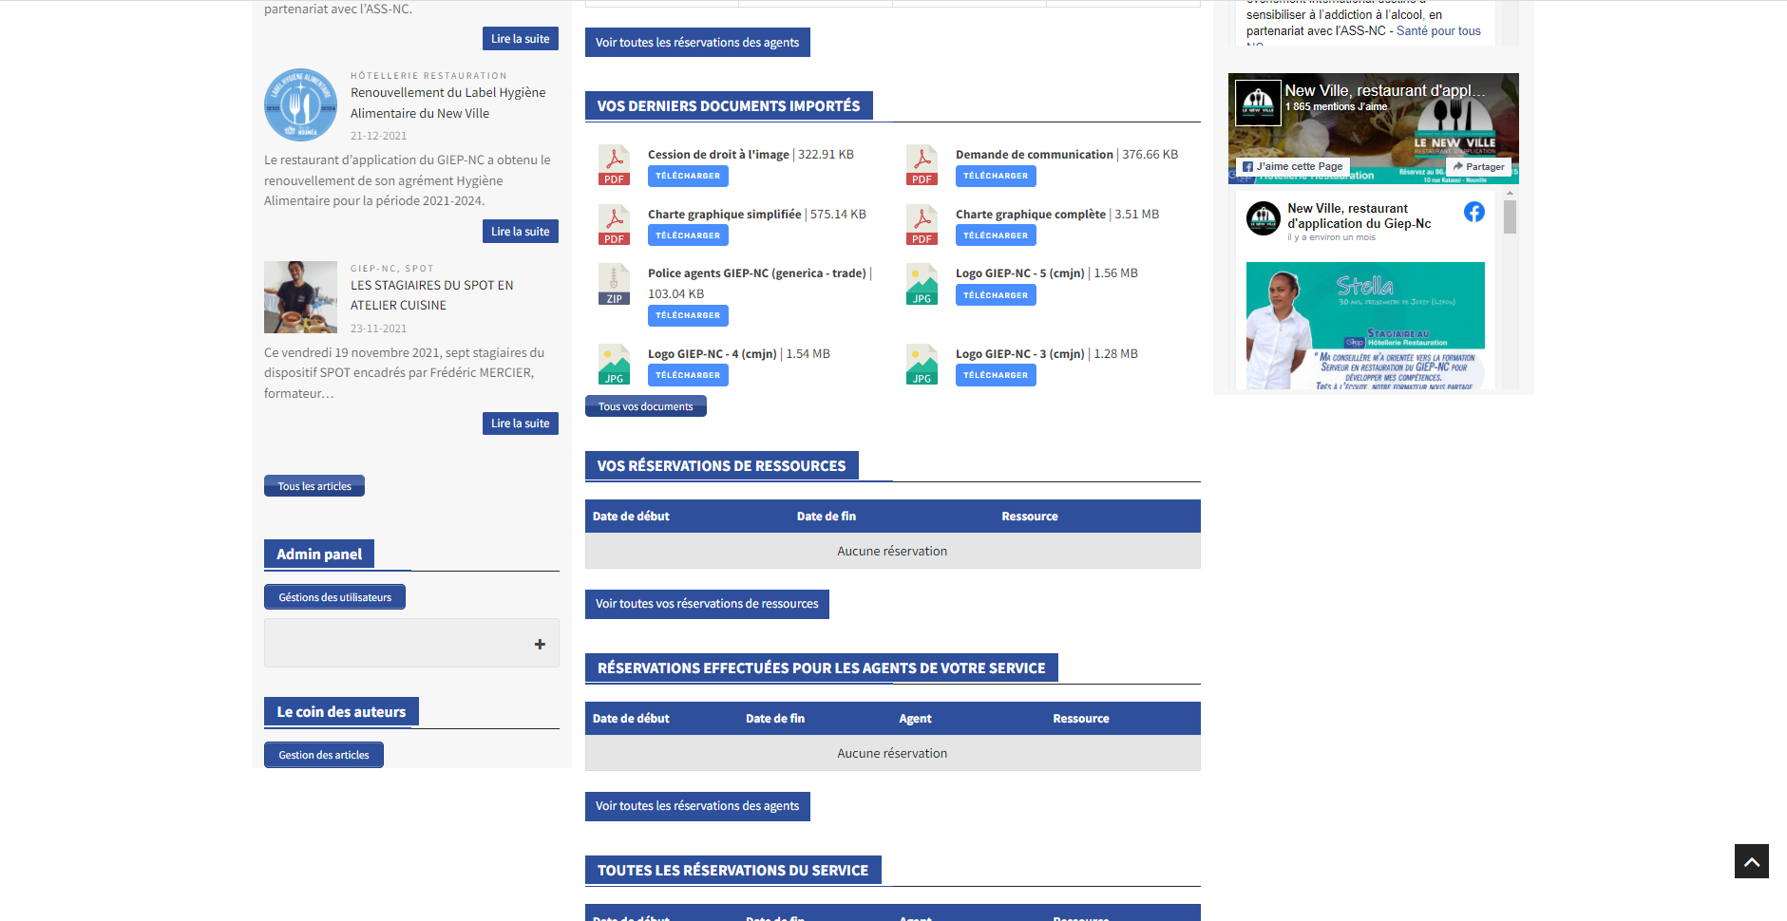Click the Facebook logo in the New Ville post
This screenshot has height=921, width=1787.
click(1473, 212)
